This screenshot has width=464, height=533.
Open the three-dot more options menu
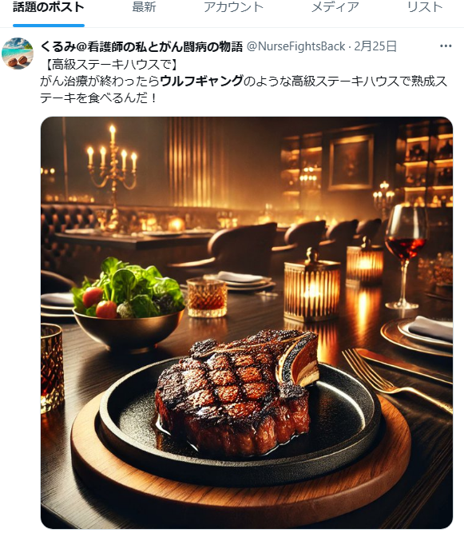tap(446, 46)
